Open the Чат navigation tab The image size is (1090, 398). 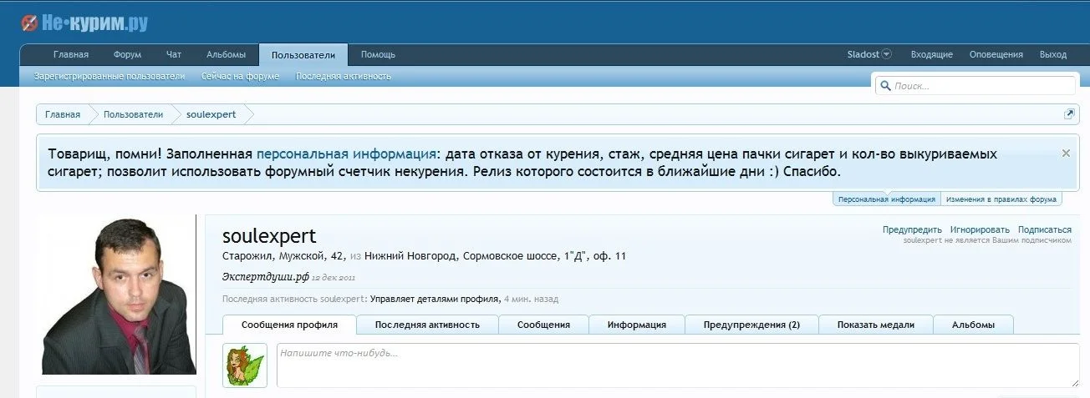[x=174, y=55]
